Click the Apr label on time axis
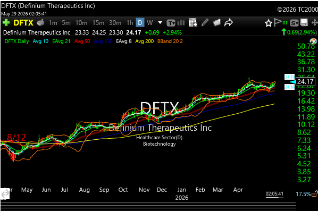Viewport: 318px width, 211px height. 238,190
